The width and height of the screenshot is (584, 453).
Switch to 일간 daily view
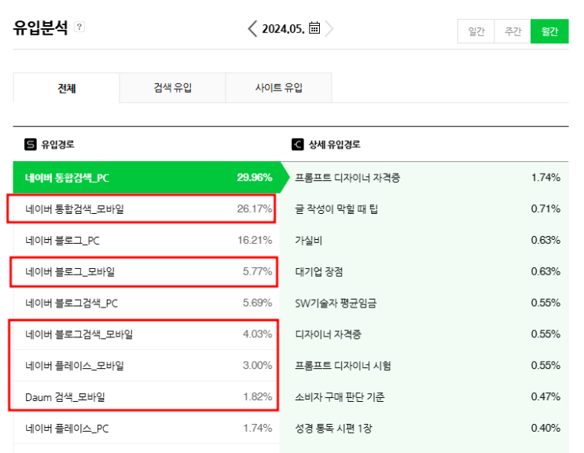(x=476, y=31)
